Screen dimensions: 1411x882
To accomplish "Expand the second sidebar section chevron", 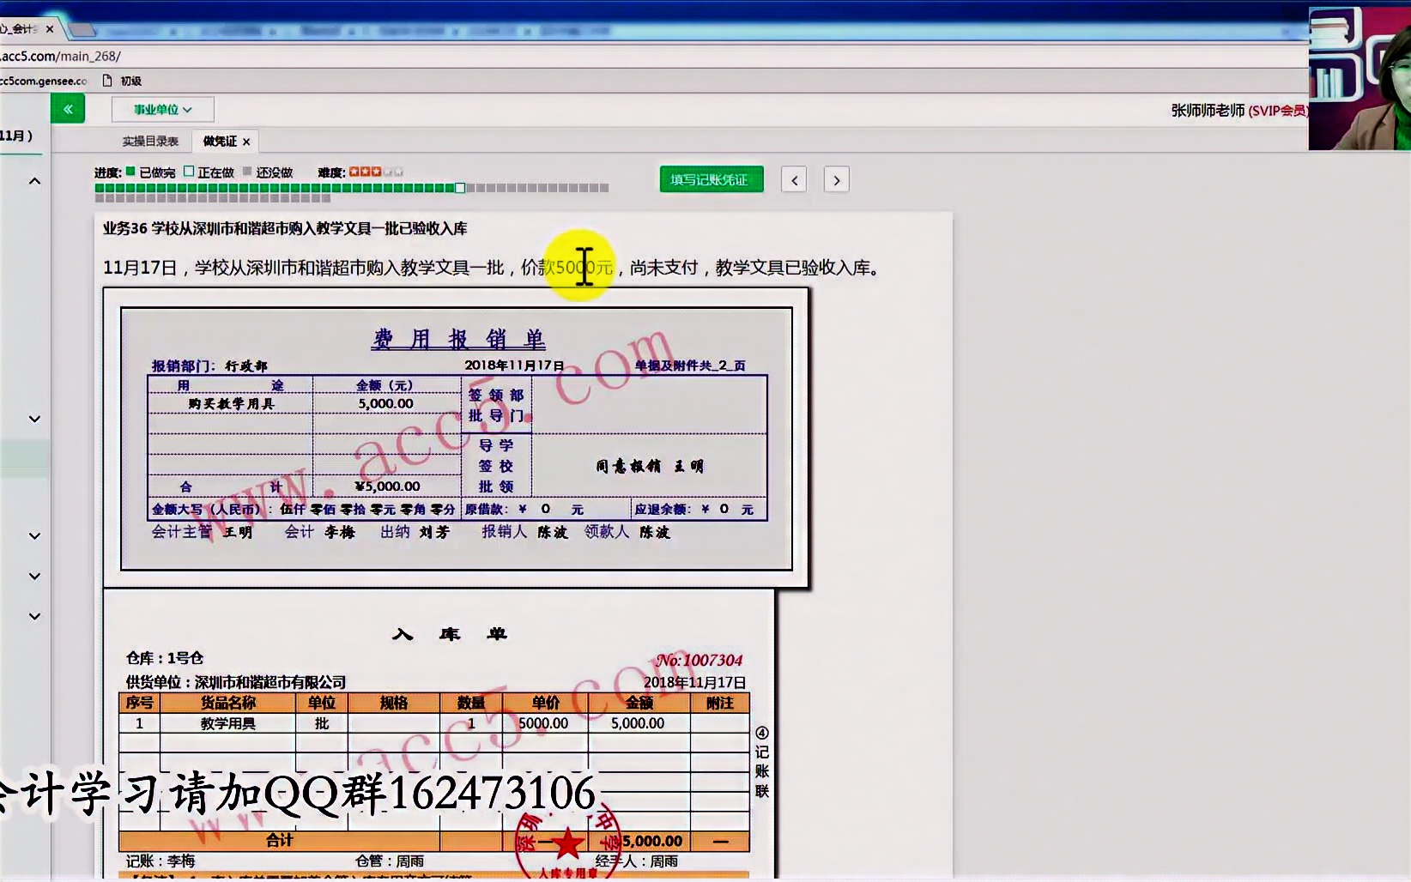I will tap(34, 419).
